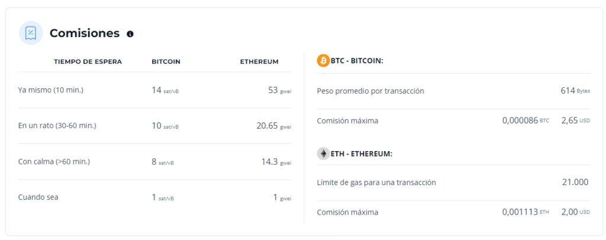Image resolution: width=606 pixels, height=240 pixels.
Task: Click the 14 sat/vB Bitcoin fee value
Action: [x=165, y=90]
